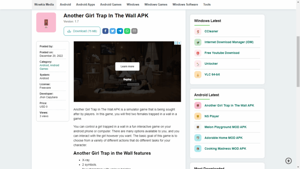
Task: Open the Internet Download Manager link
Action: (229, 42)
